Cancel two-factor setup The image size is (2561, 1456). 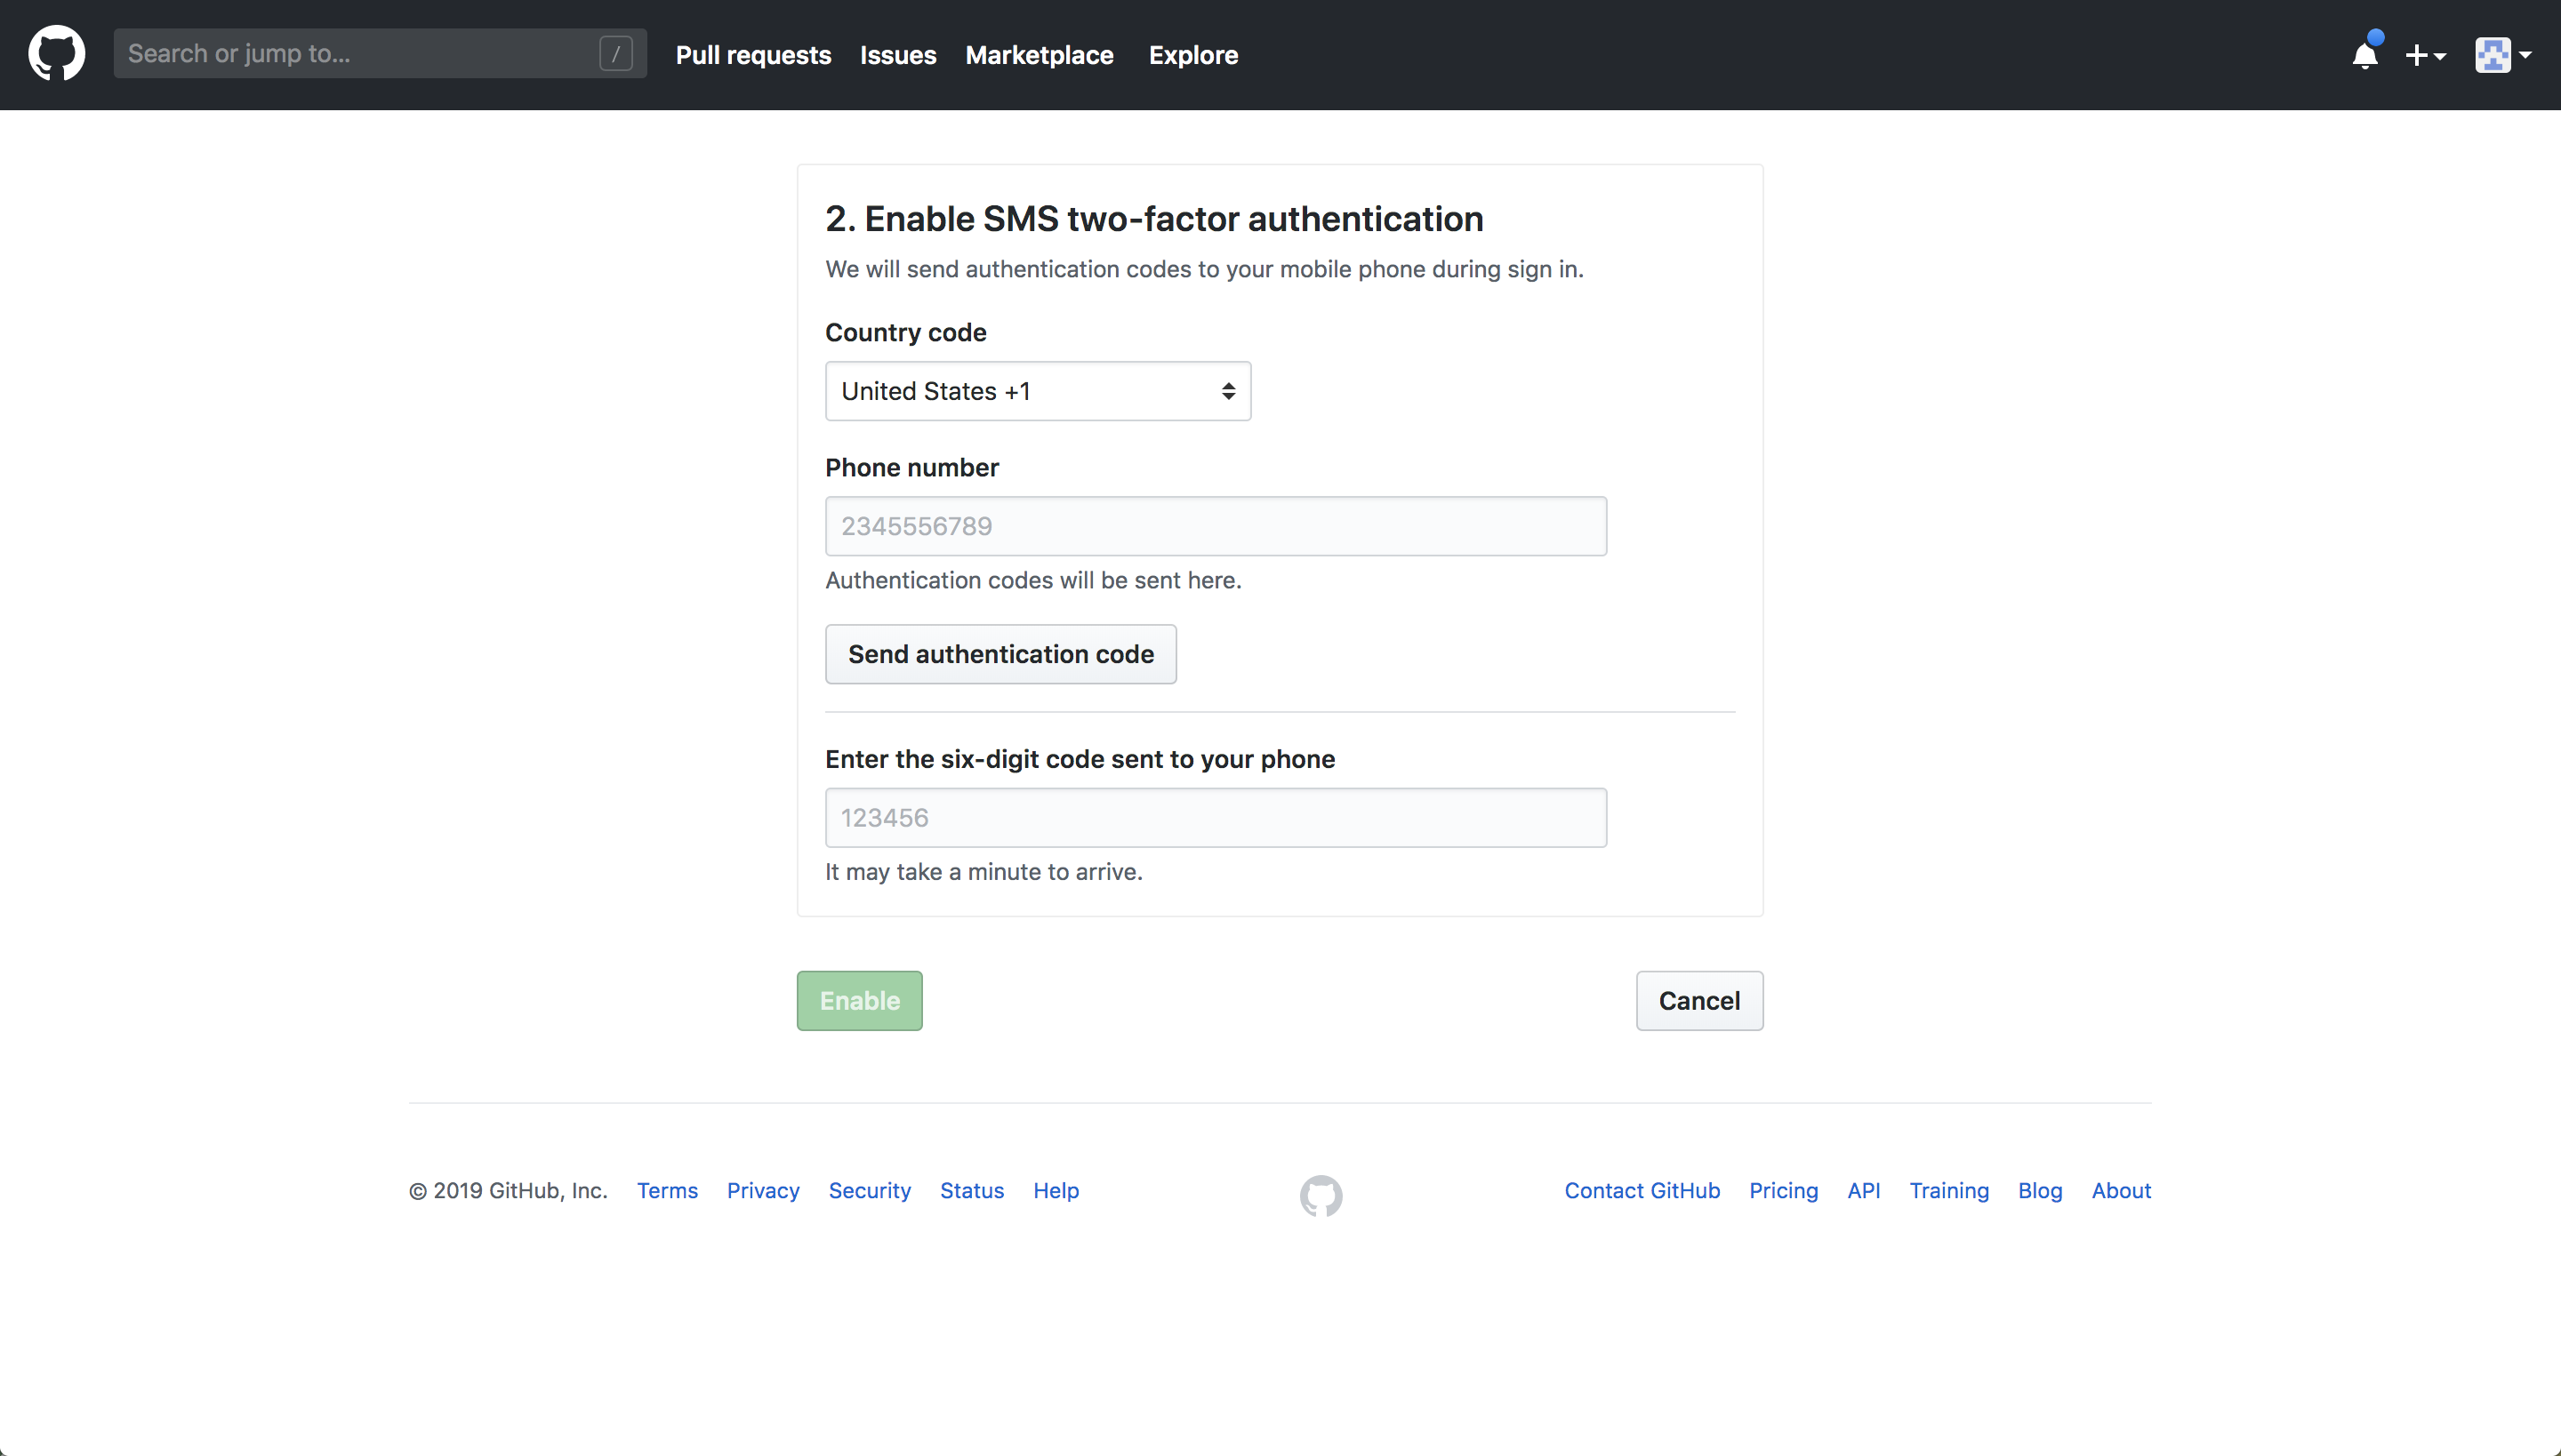1698,1001
